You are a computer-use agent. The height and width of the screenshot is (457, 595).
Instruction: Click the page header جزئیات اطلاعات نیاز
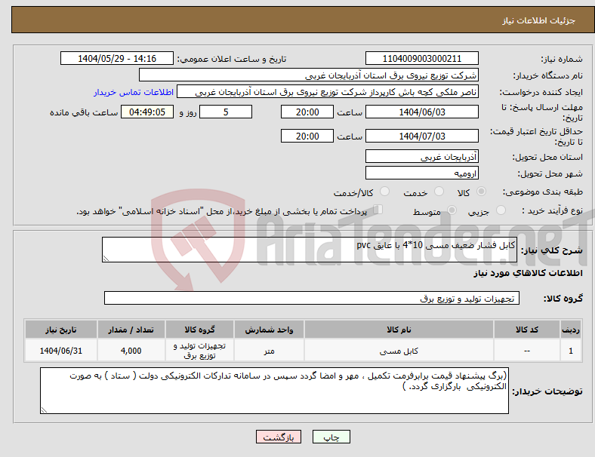pos(538,20)
